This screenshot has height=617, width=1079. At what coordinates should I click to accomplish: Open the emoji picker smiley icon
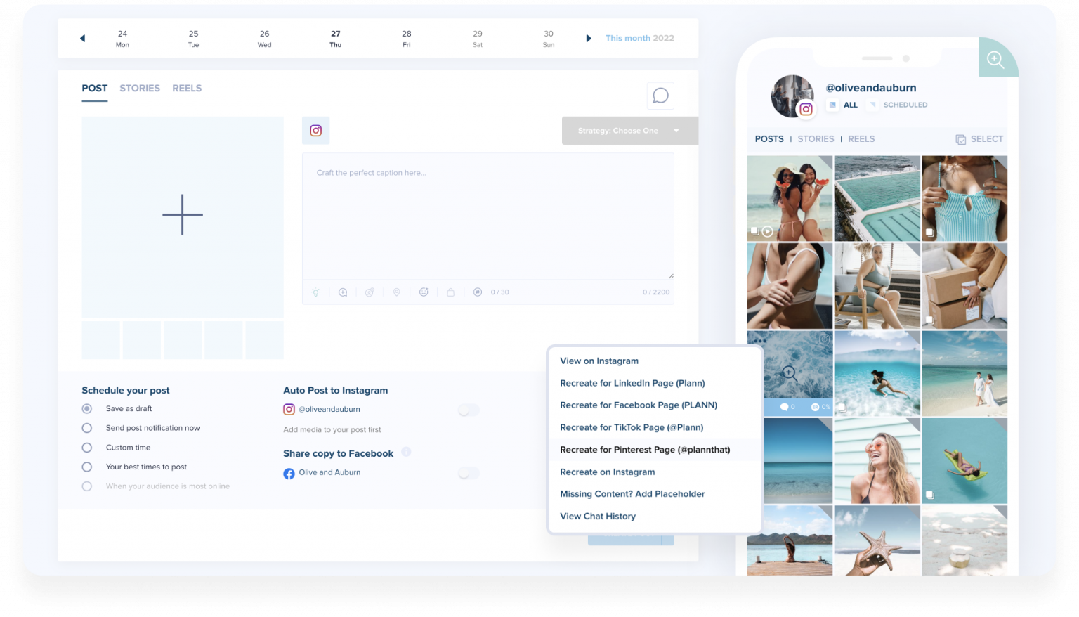[x=424, y=292]
